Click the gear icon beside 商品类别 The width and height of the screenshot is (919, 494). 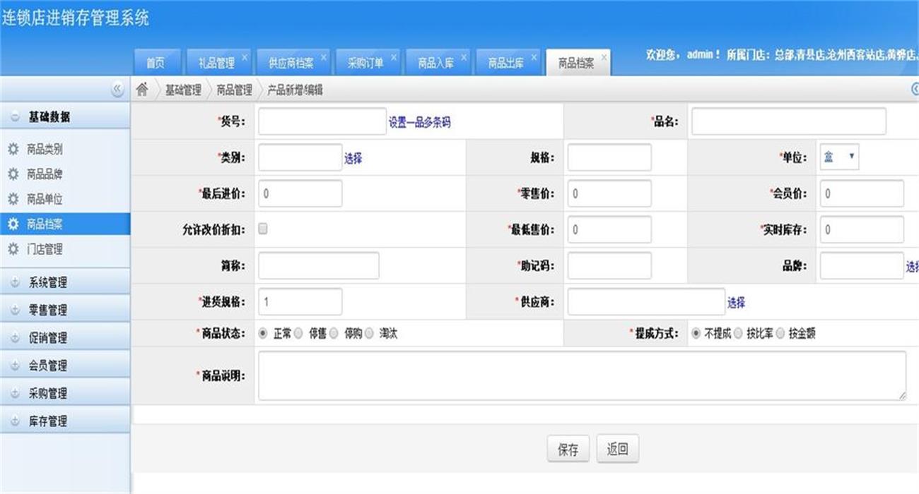click(x=13, y=150)
